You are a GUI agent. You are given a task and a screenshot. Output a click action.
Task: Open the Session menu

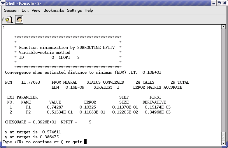coord(11,10)
